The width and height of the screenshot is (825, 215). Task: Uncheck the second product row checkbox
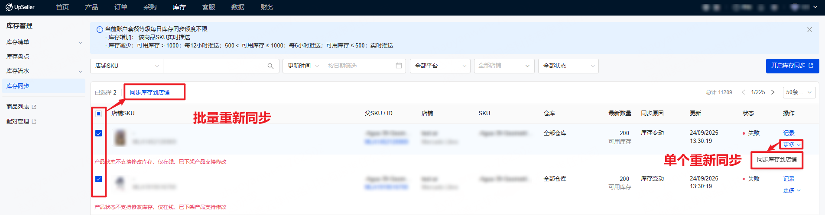[x=99, y=179]
